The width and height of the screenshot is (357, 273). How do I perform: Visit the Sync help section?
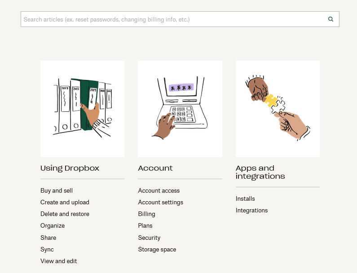[47, 249]
